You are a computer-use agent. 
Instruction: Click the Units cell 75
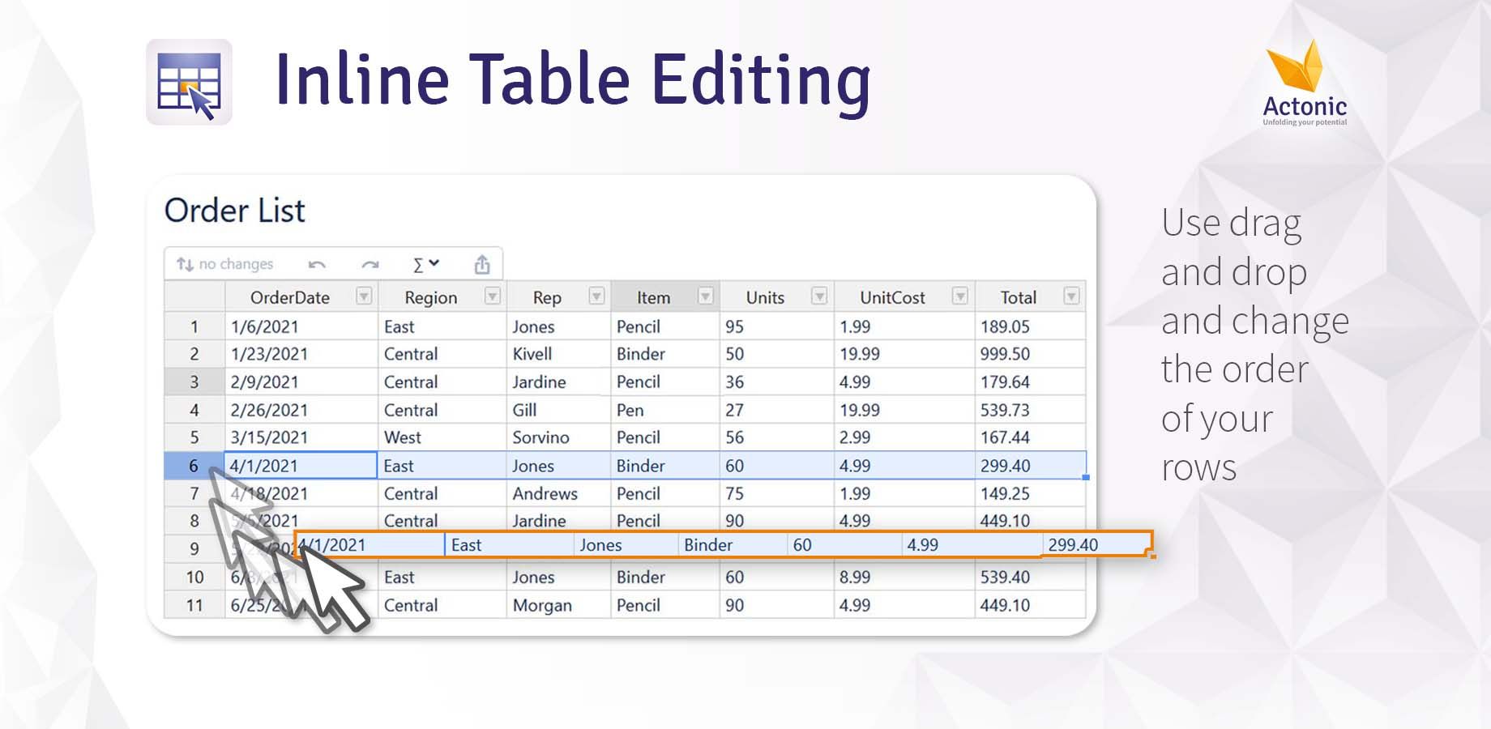(x=776, y=493)
